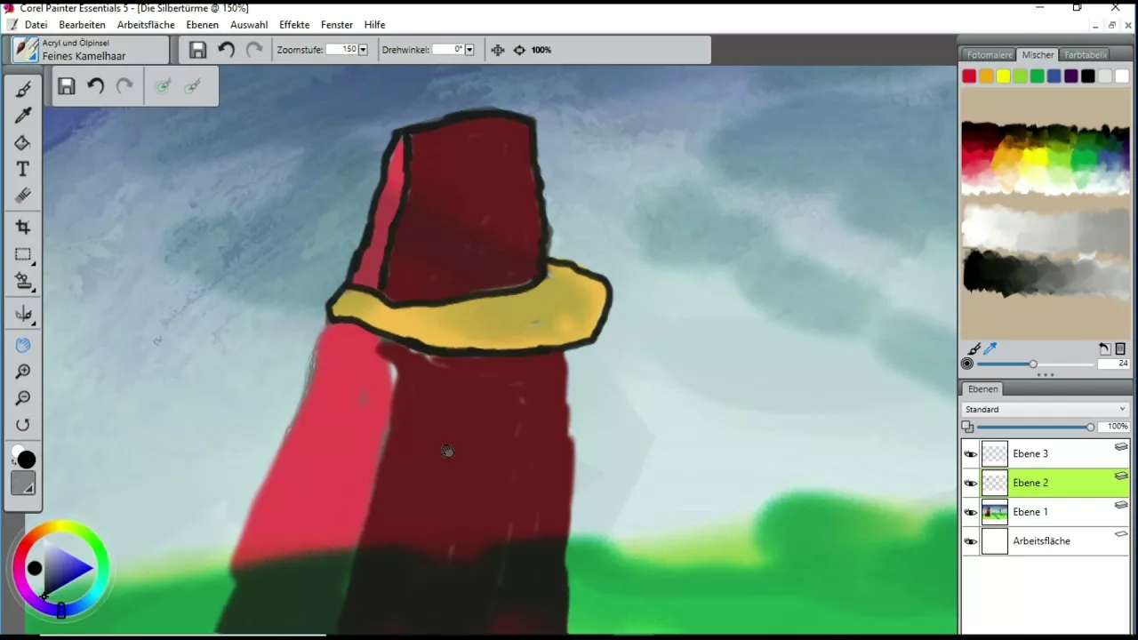1138x640 pixels.
Task: Open the Drehwinkel dropdown arrow
Action: tap(469, 50)
